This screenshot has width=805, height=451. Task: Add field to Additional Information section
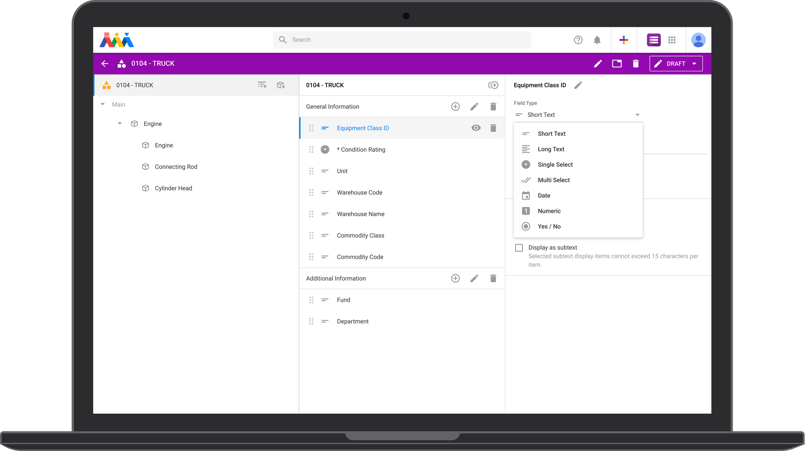[455, 278]
